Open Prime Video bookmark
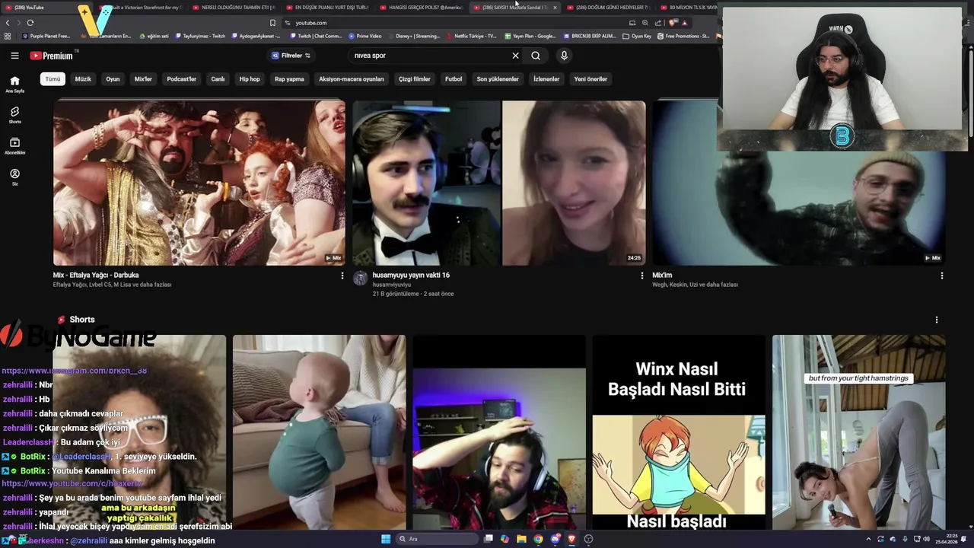Screen dimensions: 974x548 (x=365, y=36)
